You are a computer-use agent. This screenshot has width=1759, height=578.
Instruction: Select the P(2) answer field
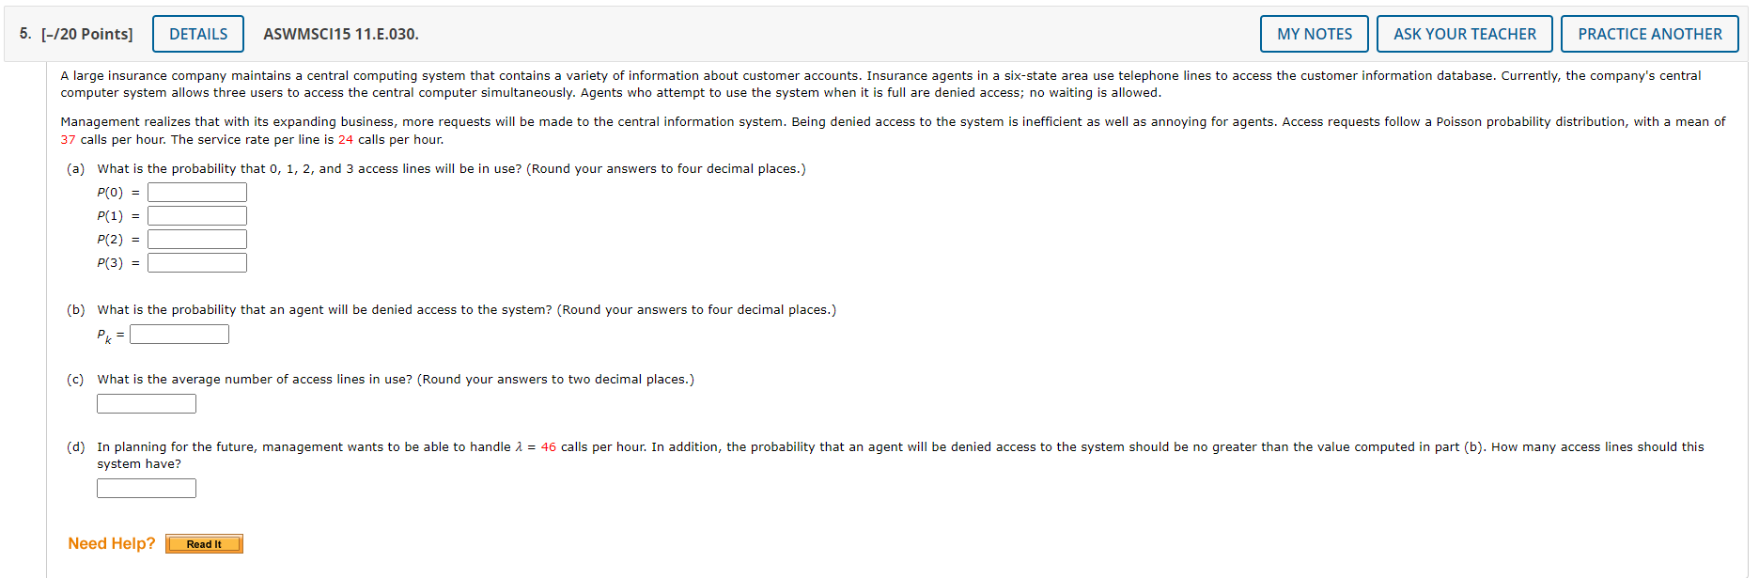[196, 239]
